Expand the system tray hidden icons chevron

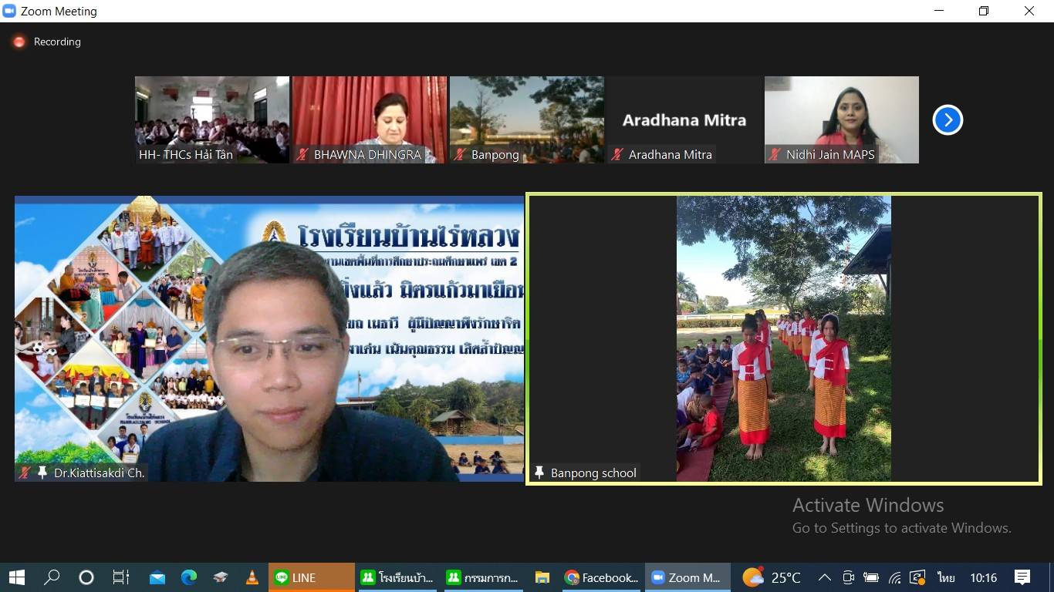click(824, 577)
